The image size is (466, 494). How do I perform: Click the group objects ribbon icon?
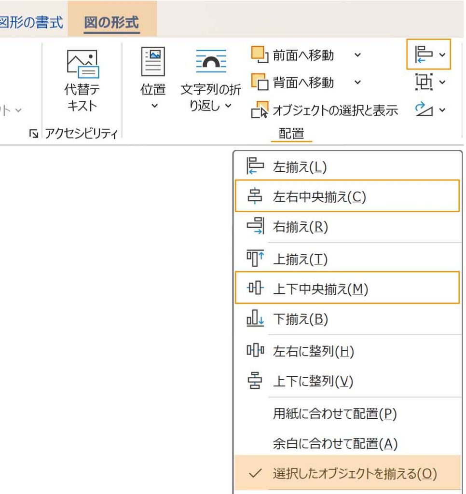[424, 82]
